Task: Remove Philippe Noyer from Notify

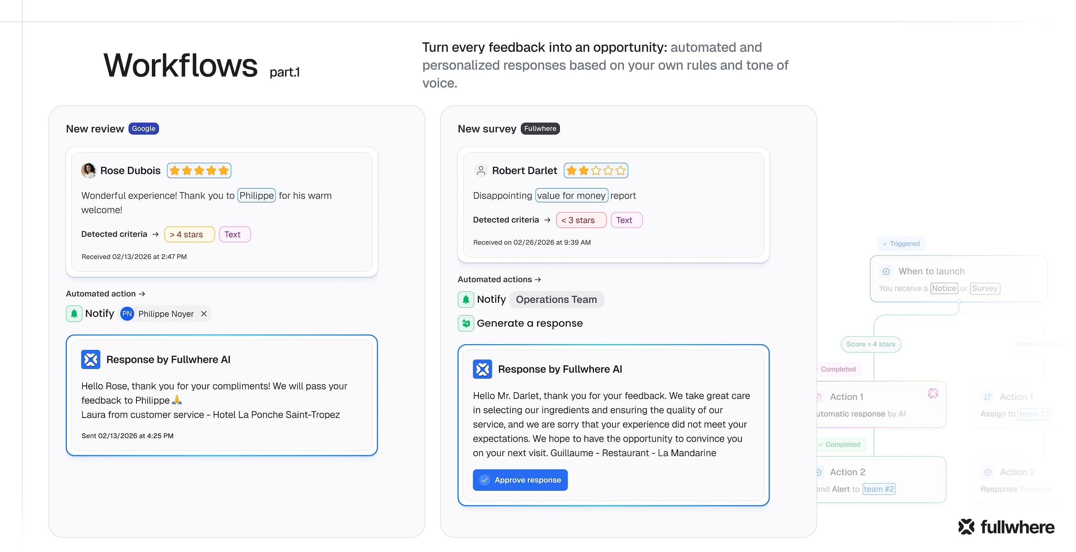Action: click(x=204, y=313)
